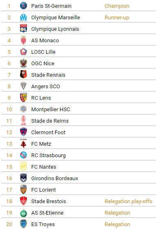Click the AS Monaco crest

23,40
